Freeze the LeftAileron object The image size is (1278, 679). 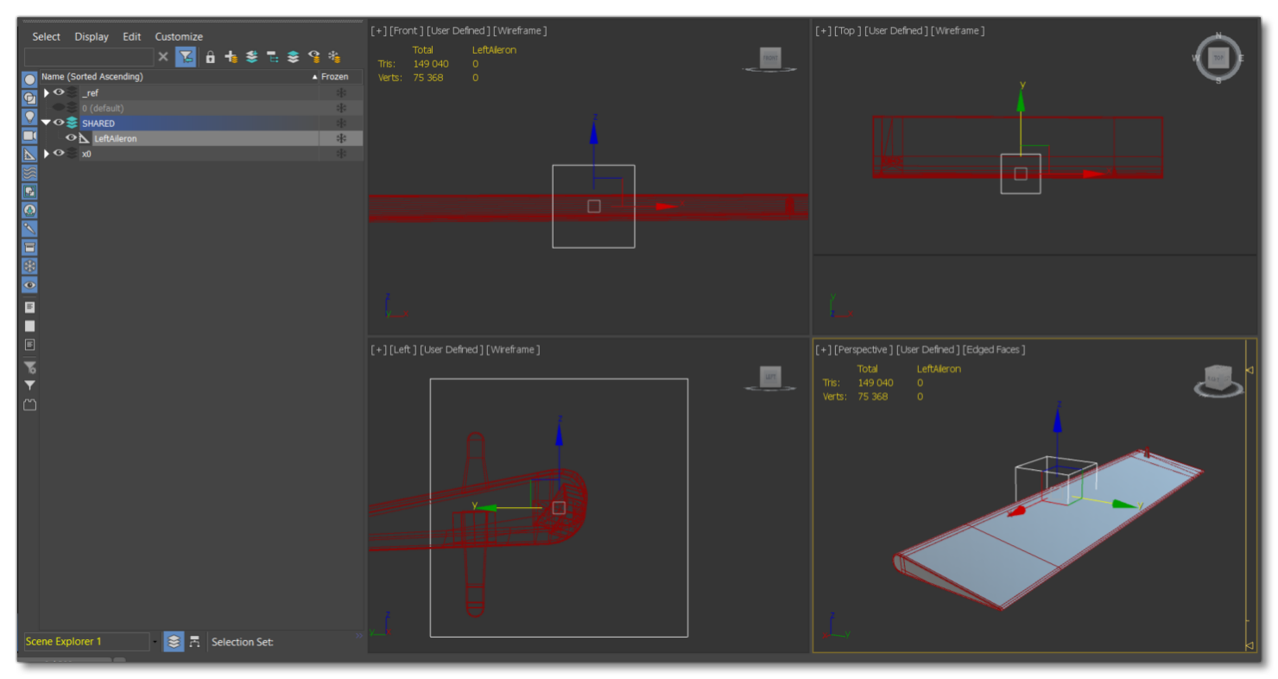click(x=341, y=138)
